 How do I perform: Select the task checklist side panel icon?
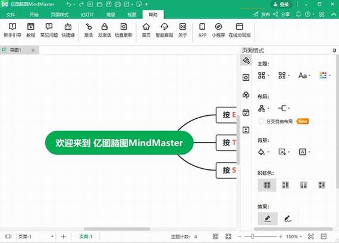click(x=246, y=112)
